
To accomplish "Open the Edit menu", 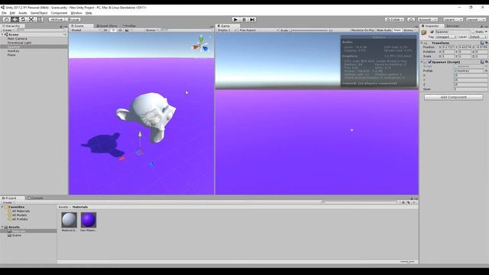I will click(12, 13).
